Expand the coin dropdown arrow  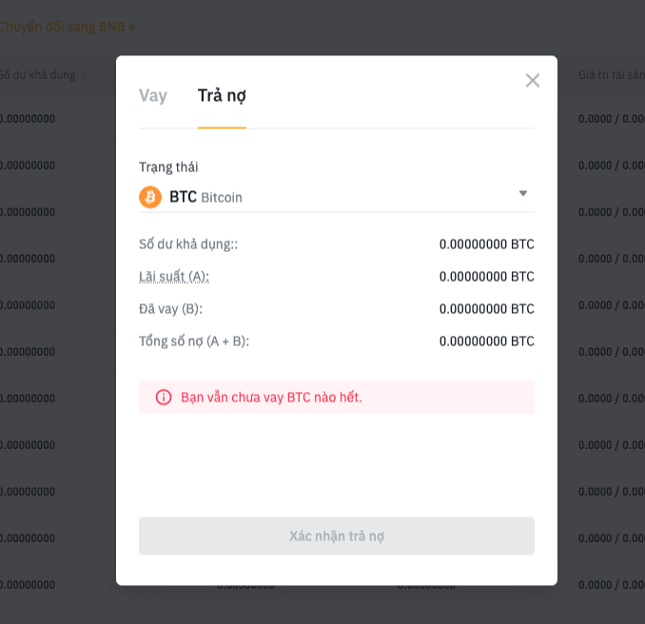pos(523,193)
